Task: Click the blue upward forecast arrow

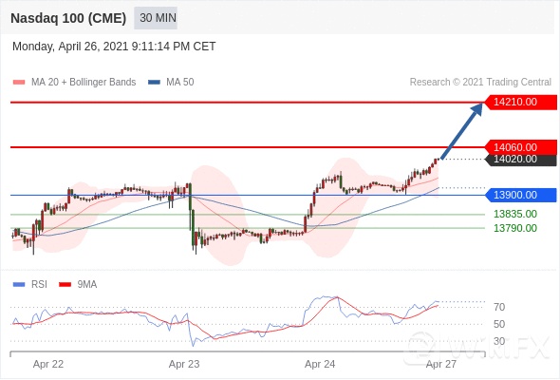Action: (462, 131)
